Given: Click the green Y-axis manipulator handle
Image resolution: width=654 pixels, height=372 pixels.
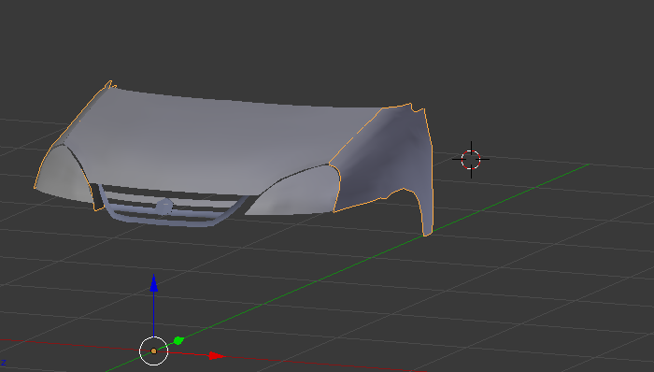Looking at the screenshot, I should tap(178, 341).
